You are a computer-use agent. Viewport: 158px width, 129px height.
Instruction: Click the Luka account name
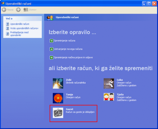[x=120, y=80]
